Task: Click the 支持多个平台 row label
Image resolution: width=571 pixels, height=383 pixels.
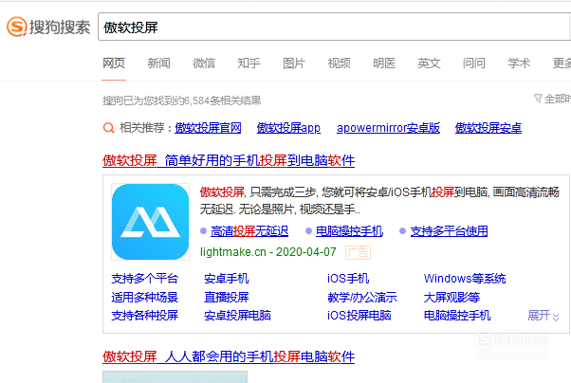Action: (144, 279)
